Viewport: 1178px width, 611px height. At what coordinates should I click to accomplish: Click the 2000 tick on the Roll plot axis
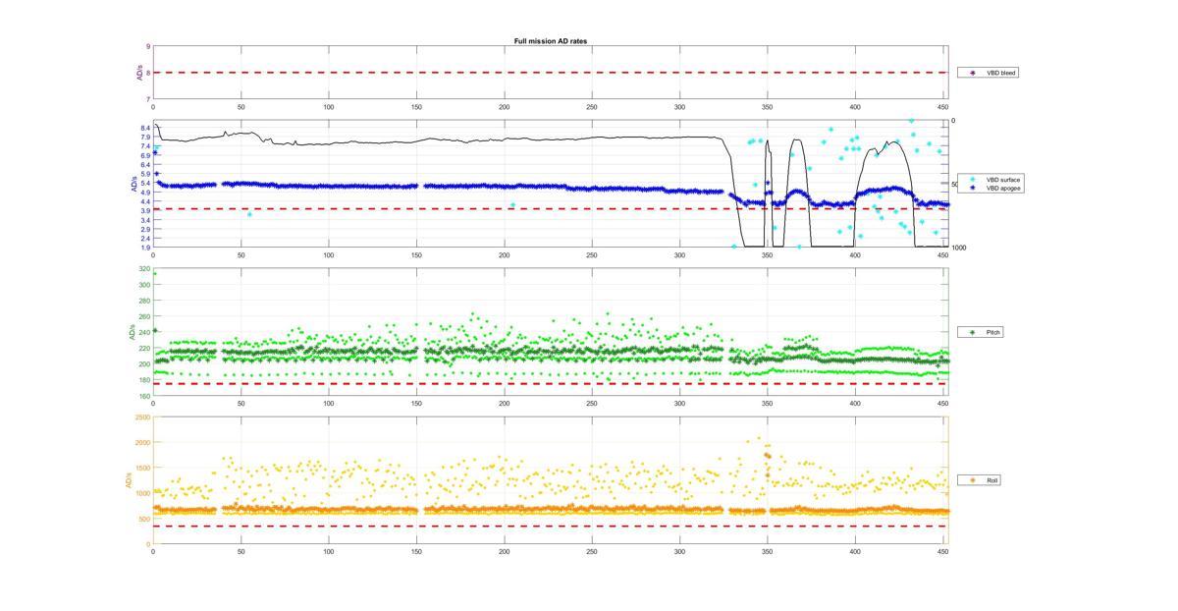tap(143, 443)
